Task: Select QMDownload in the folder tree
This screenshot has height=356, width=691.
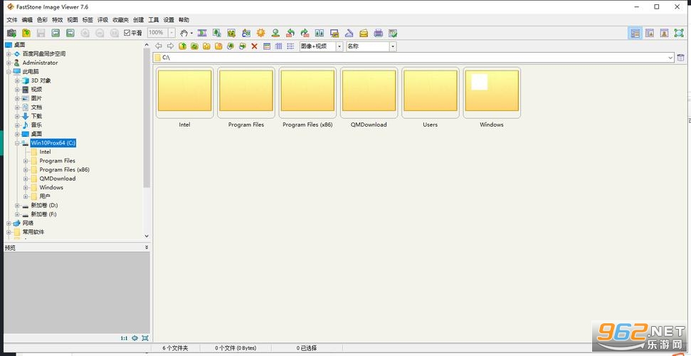Action: (58, 179)
